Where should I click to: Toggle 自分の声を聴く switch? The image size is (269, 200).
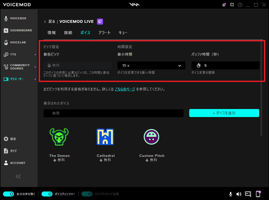coord(8,194)
